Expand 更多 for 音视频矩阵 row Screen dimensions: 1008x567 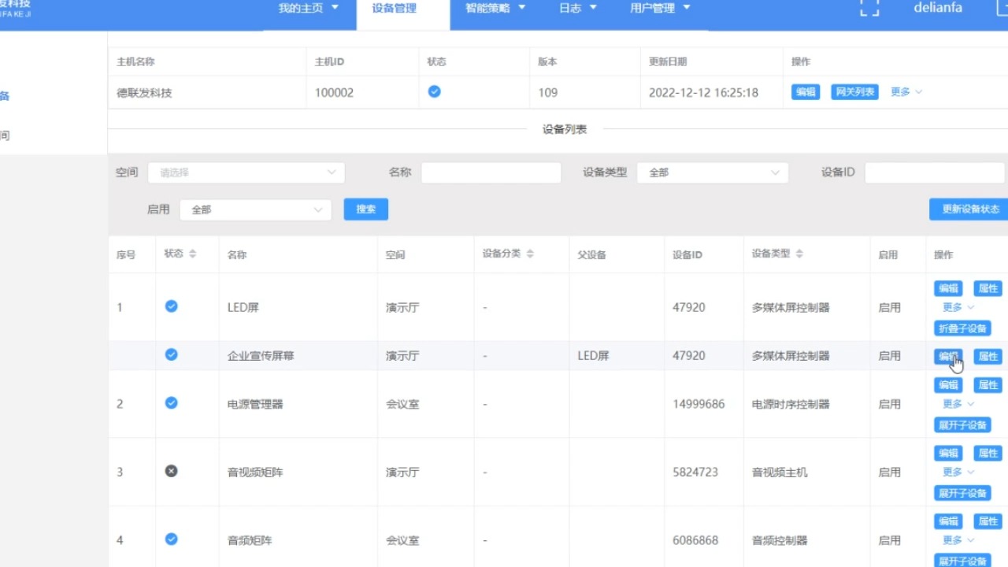pyautogui.click(x=958, y=472)
